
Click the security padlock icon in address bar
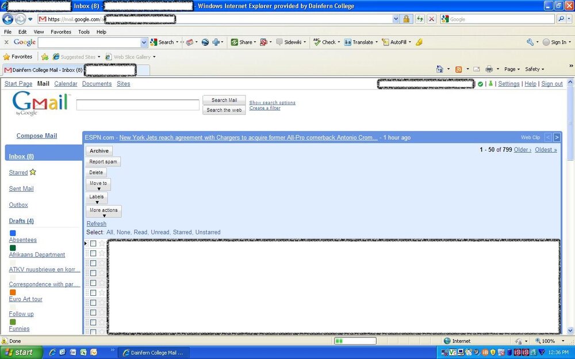(407, 19)
